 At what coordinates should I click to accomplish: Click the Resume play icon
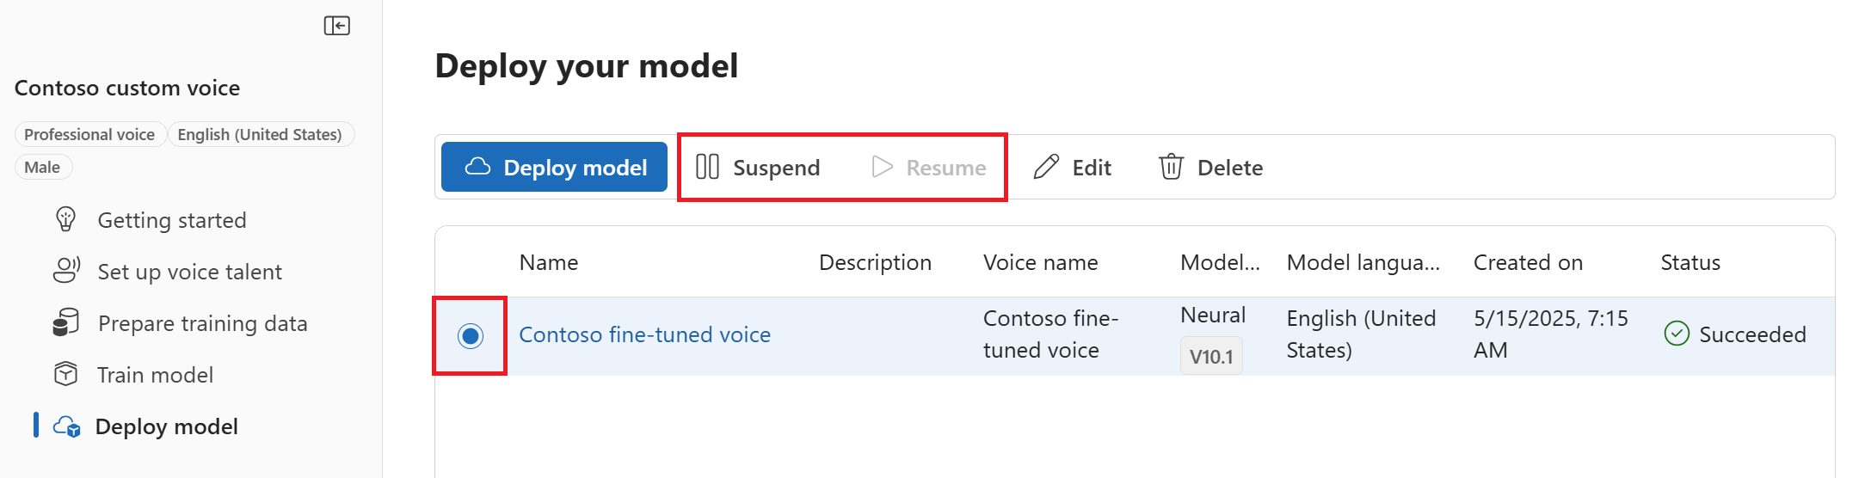[882, 167]
